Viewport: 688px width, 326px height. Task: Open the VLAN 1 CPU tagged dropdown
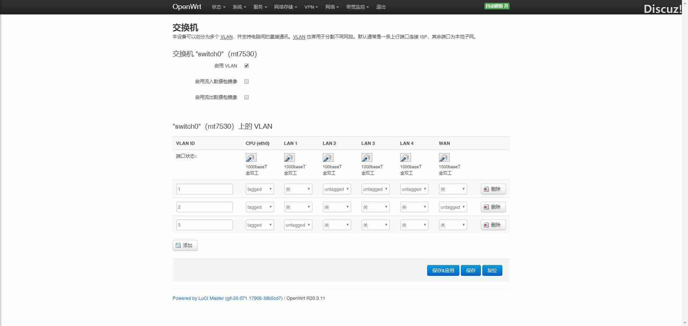coord(259,189)
